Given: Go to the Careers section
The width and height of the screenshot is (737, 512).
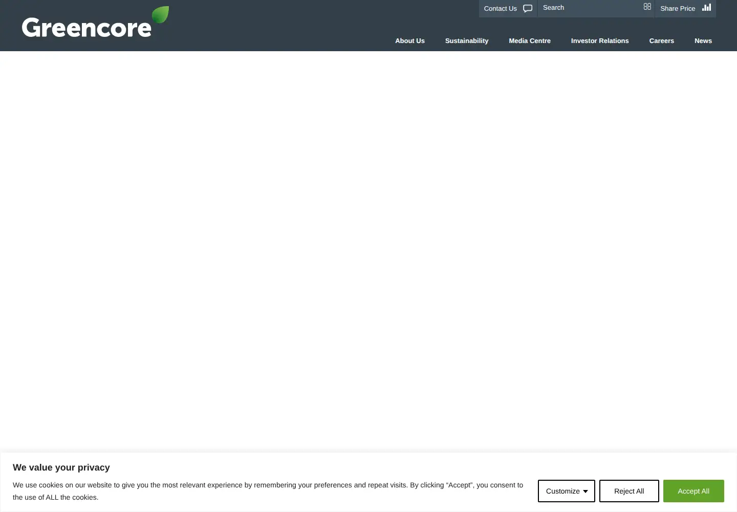Looking at the screenshot, I should pos(662,41).
